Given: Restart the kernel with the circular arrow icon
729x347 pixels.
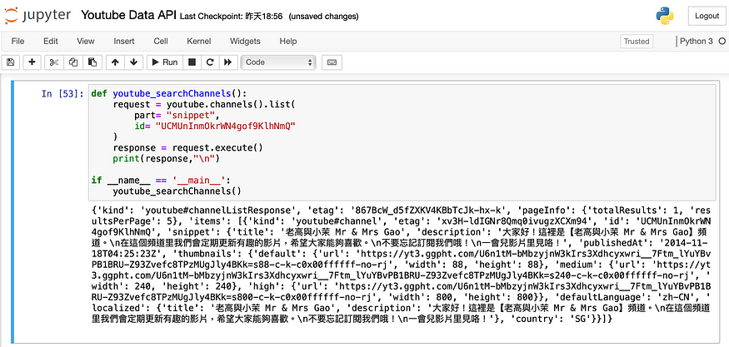Looking at the screenshot, I should tap(210, 62).
